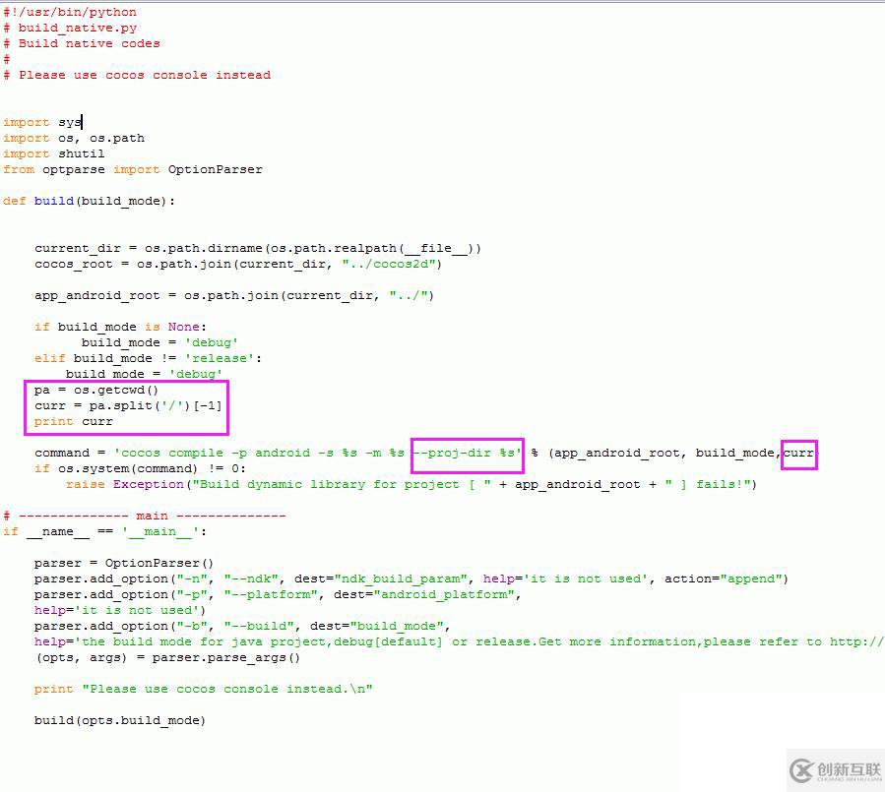Screen dimensions: 885x792
Task: Click the 'current_dir = os.path.dirname' line
Action: pyautogui.click(x=258, y=248)
